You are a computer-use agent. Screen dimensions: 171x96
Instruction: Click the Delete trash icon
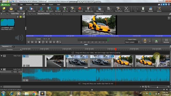click(x=143, y=9)
